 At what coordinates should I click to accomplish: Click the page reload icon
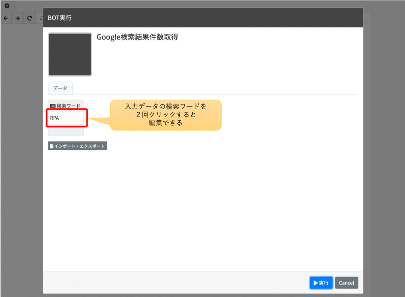[x=30, y=18]
